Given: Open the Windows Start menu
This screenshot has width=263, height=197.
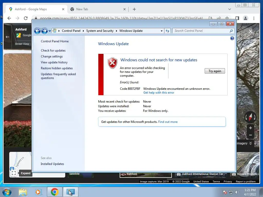Looking at the screenshot, I should pyautogui.click(x=7, y=192).
